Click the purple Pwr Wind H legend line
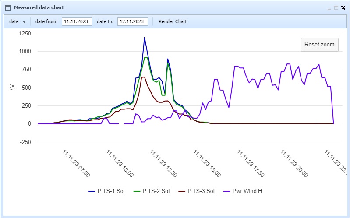 (227, 191)
